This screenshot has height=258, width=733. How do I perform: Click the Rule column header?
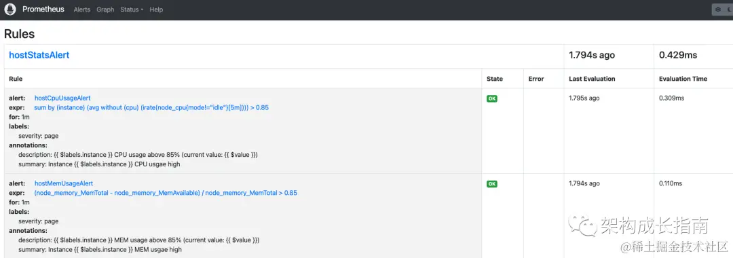16,79
